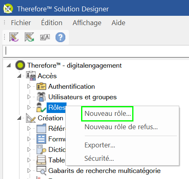Collapse the Création tree node
This screenshot has height=179, width=189.
(19, 118)
